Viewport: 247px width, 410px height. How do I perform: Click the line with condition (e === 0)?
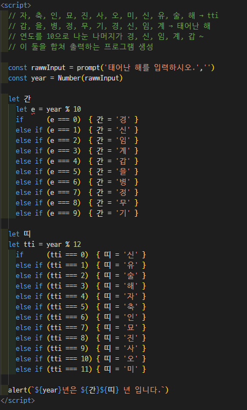(77, 120)
